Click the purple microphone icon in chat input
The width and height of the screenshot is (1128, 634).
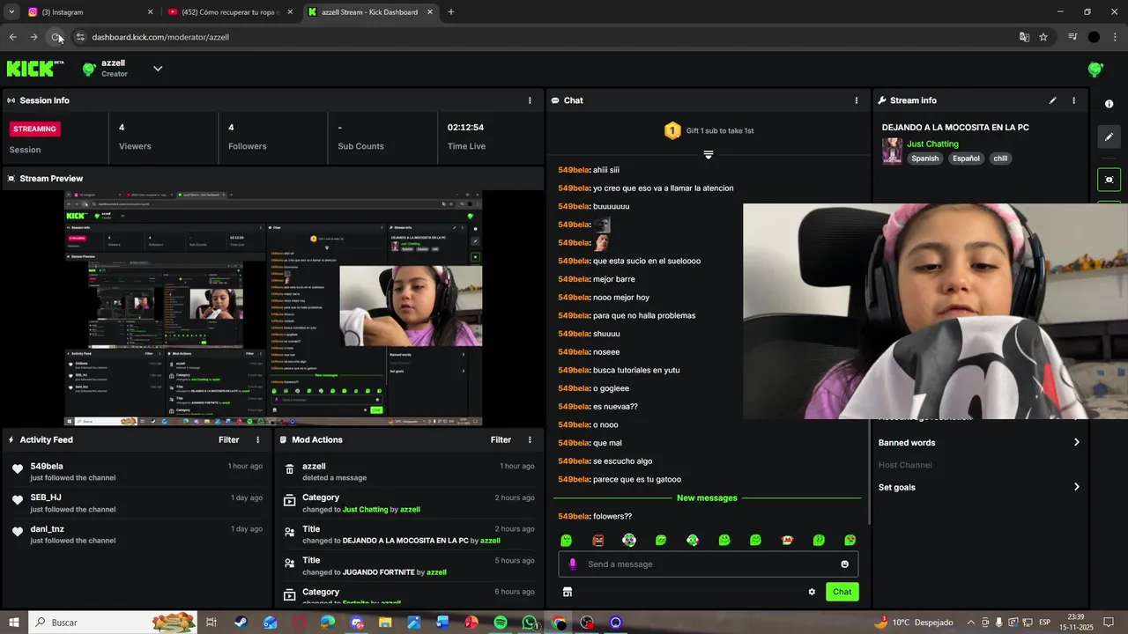573,564
